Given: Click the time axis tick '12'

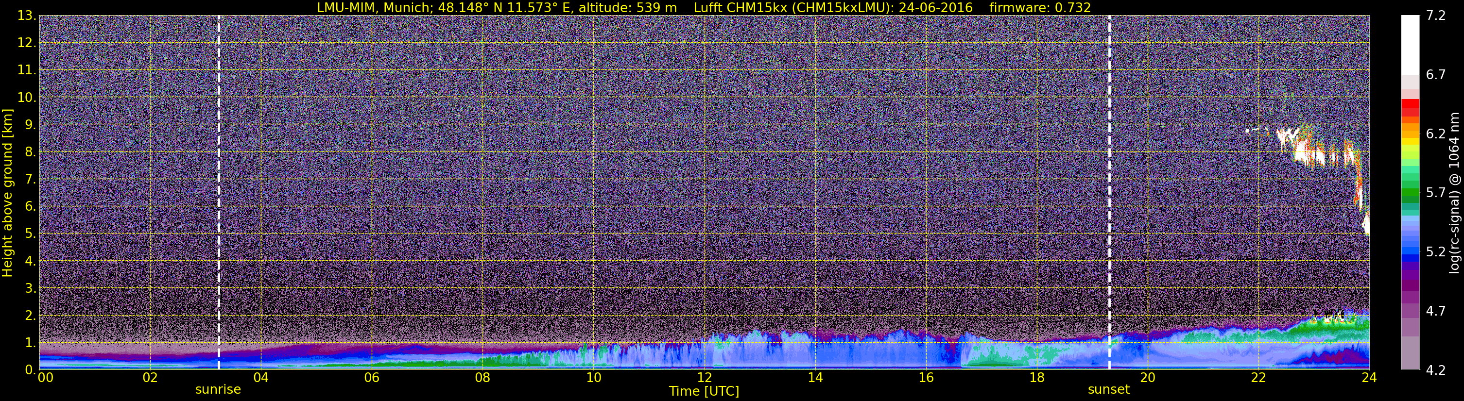Looking at the screenshot, I should pos(704,378).
